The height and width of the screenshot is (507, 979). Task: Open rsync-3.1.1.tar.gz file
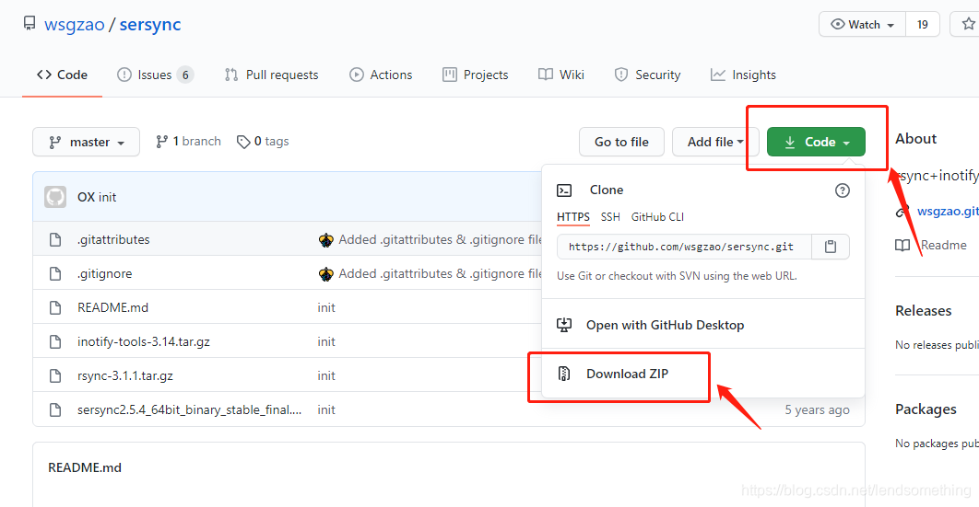point(125,375)
